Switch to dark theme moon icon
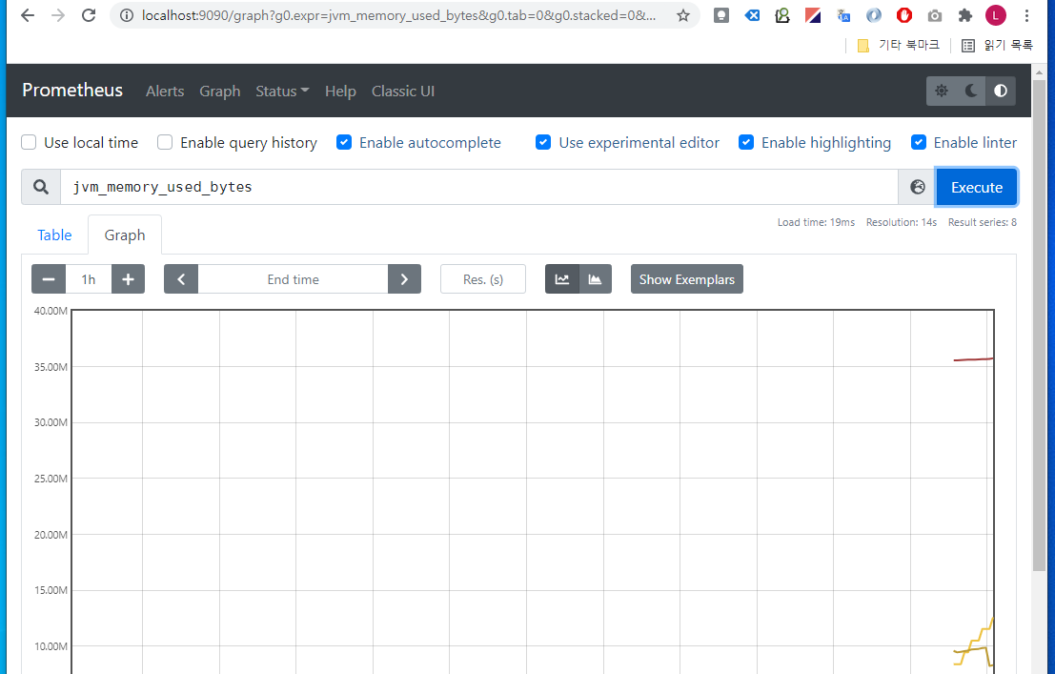The height and width of the screenshot is (674, 1055). point(971,91)
